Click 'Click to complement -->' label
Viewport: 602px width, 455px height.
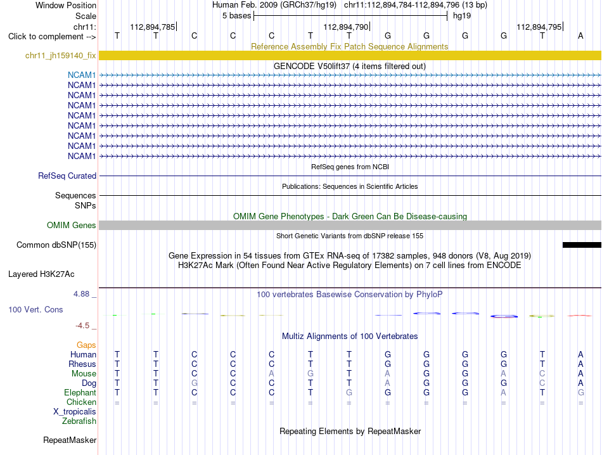[52, 37]
